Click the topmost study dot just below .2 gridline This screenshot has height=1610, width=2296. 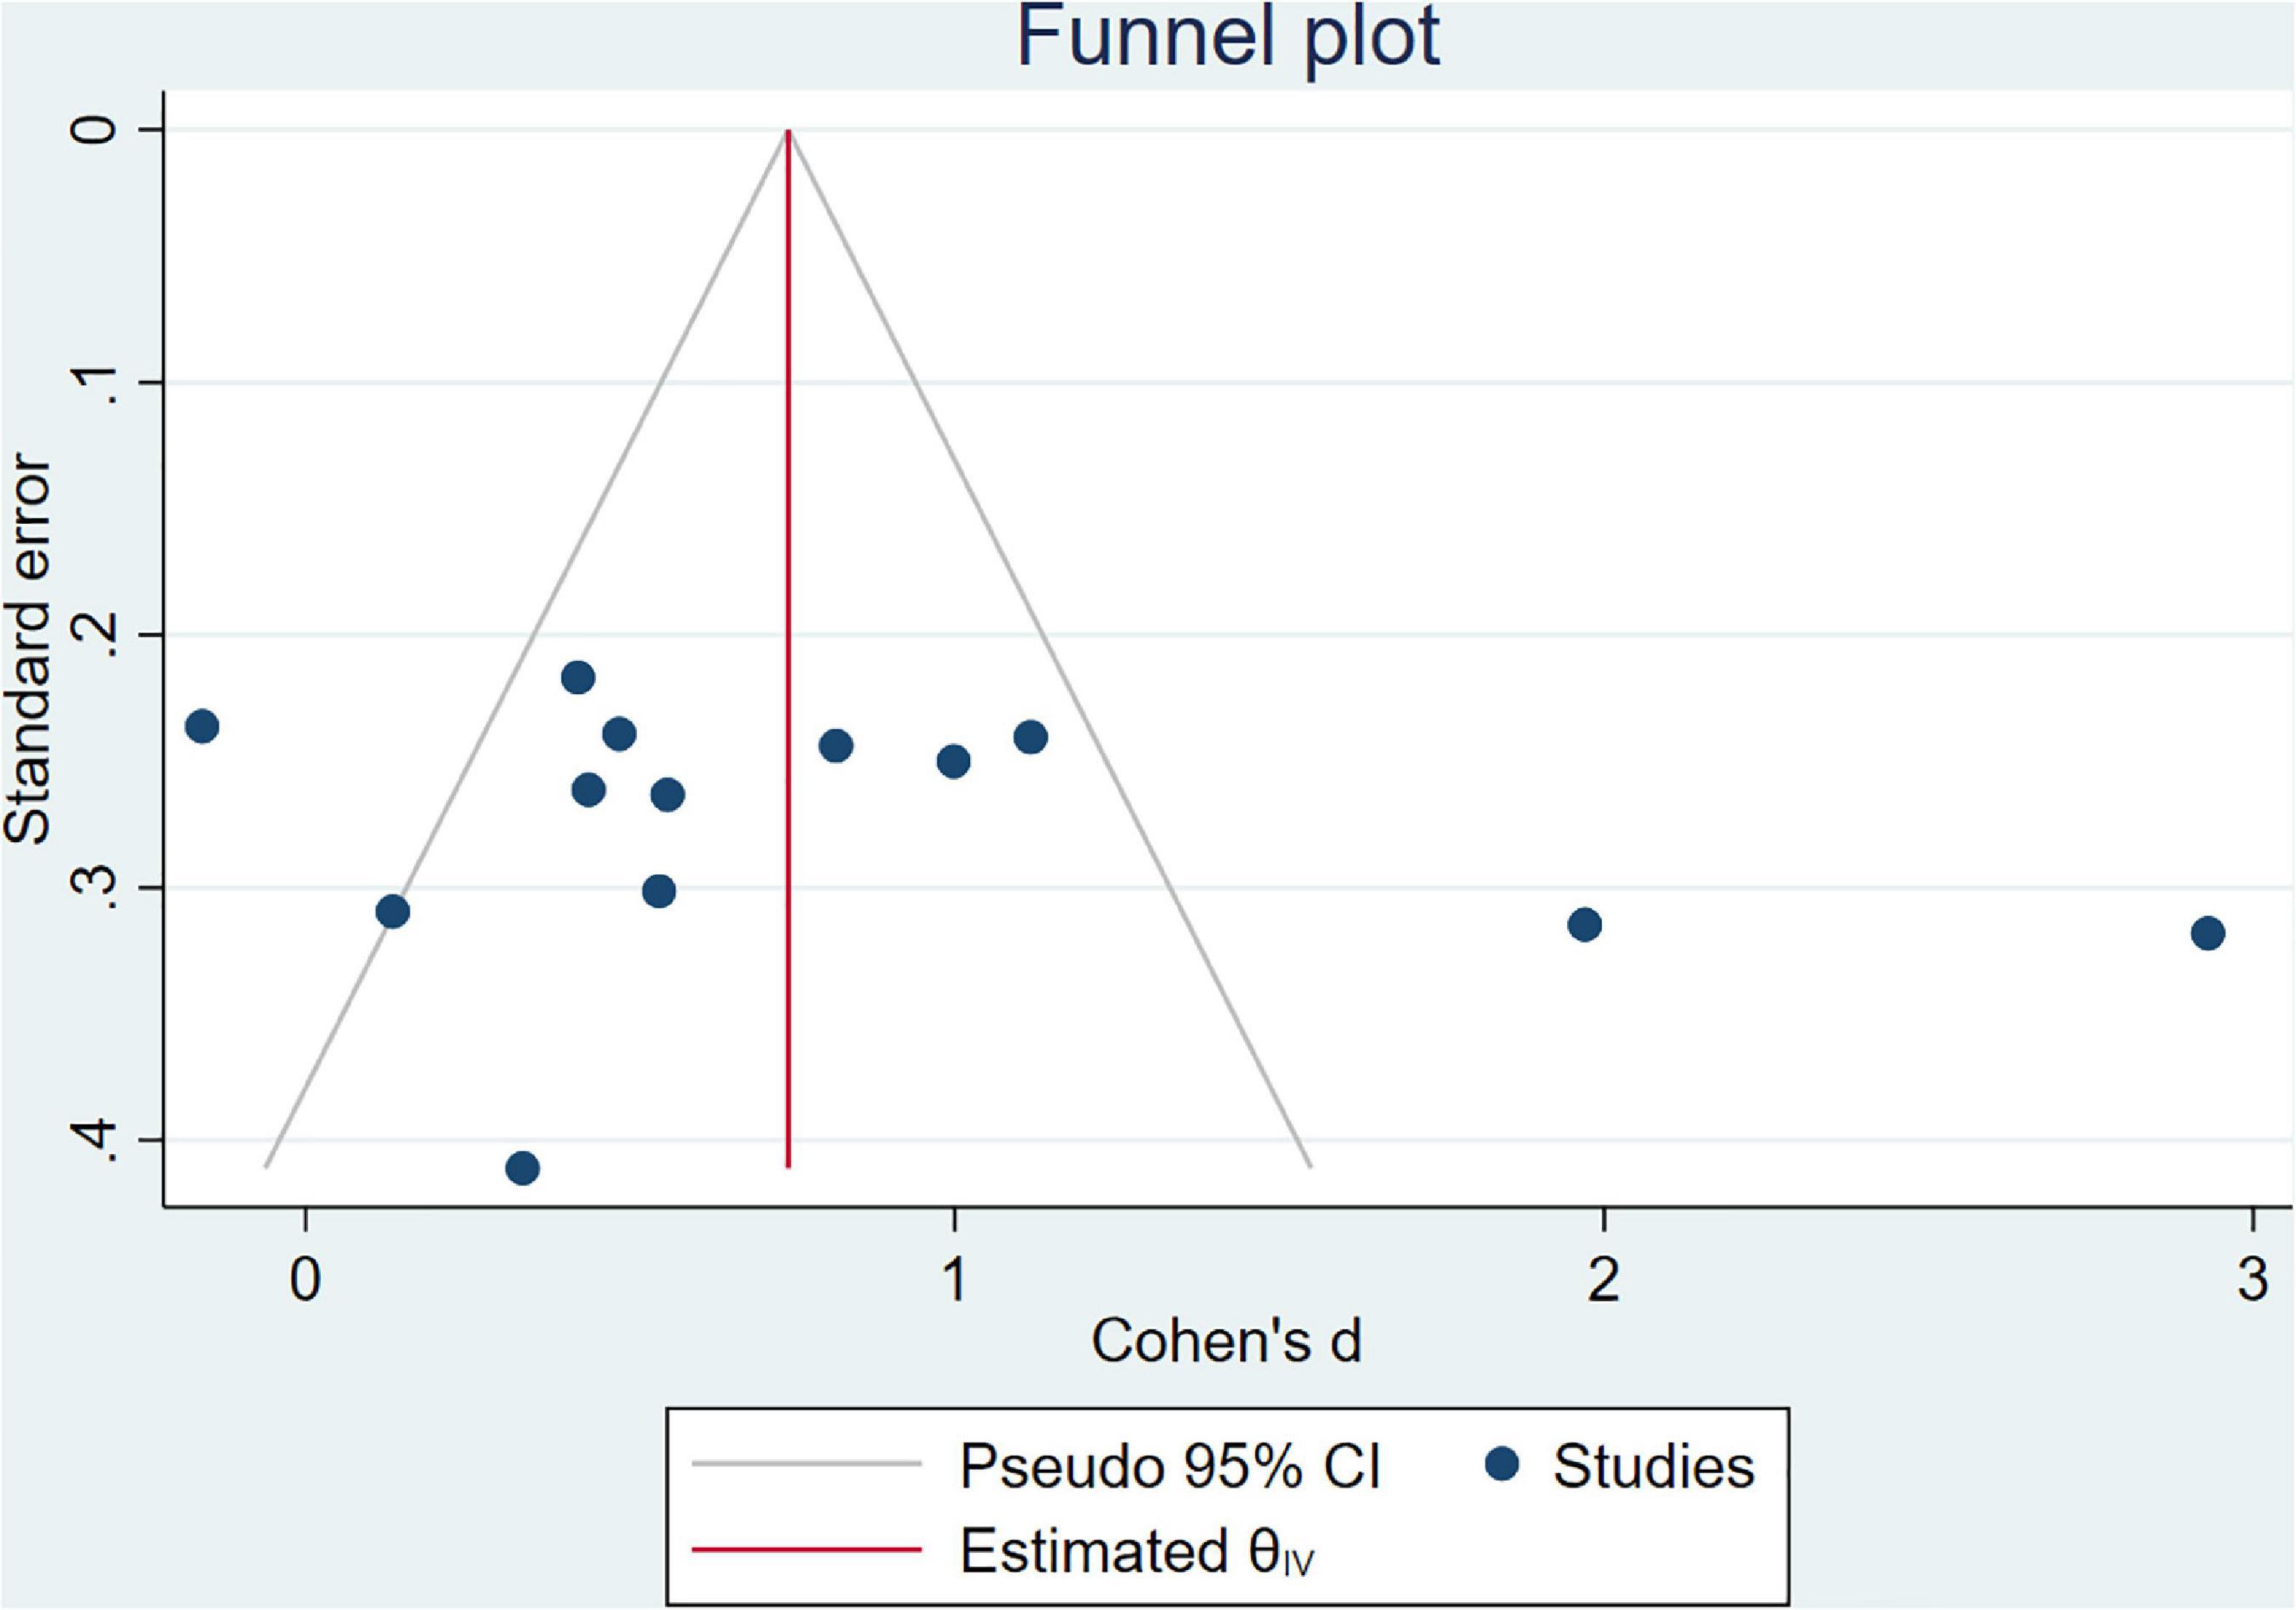pyautogui.click(x=578, y=678)
